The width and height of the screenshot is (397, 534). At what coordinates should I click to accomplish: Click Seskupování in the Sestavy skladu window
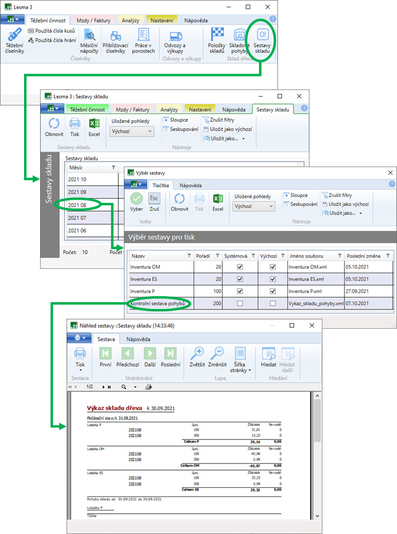[181, 129]
